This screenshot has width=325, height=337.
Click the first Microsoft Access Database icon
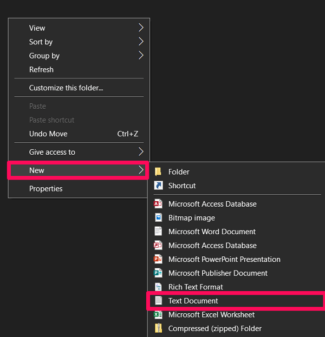pyautogui.click(x=158, y=204)
